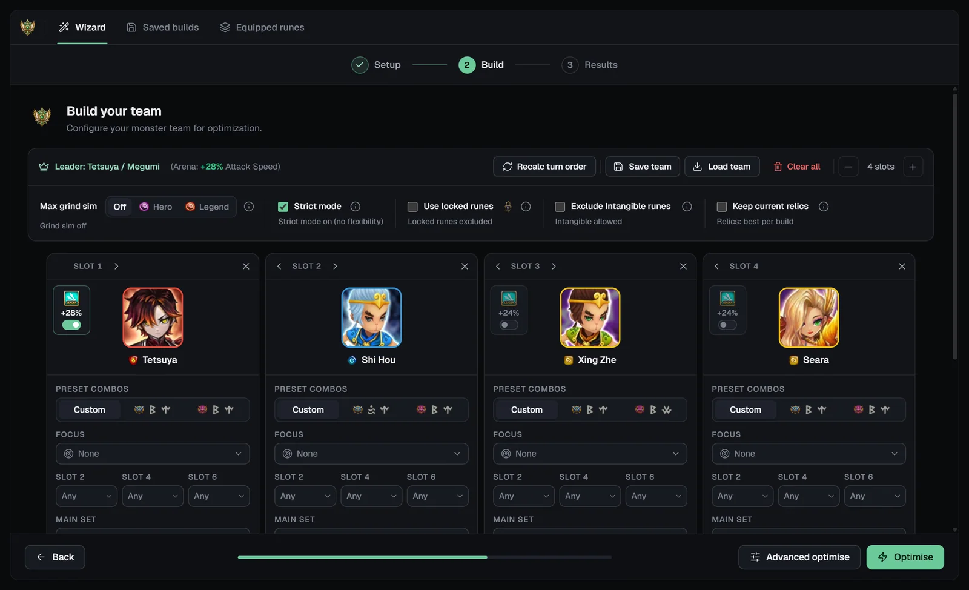Check Exclude Intangible runes

(x=560, y=207)
